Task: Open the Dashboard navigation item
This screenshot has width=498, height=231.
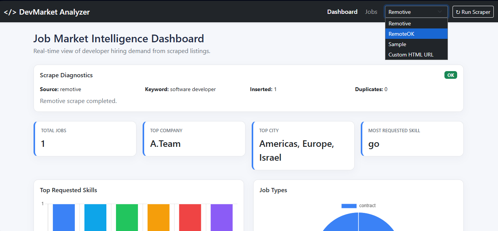Action: point(342,12)
